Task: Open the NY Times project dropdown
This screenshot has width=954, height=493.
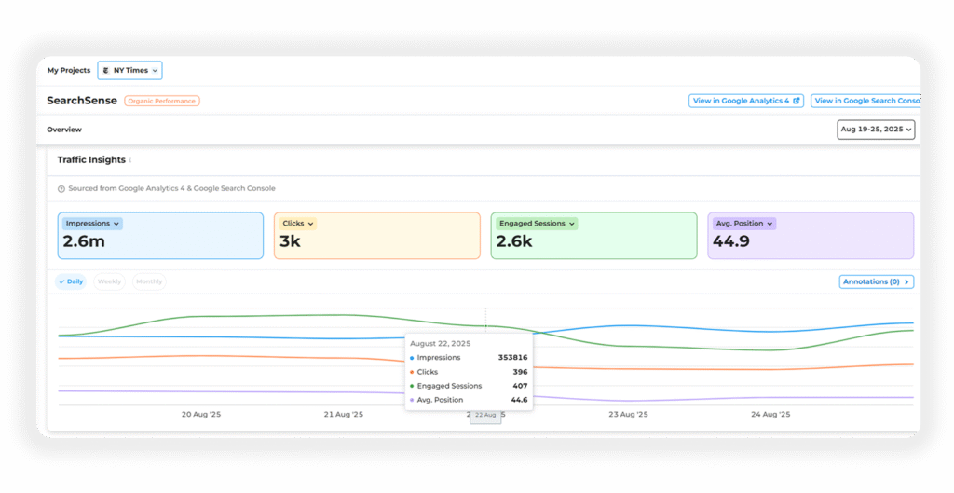Action: [x=129, y=70]
